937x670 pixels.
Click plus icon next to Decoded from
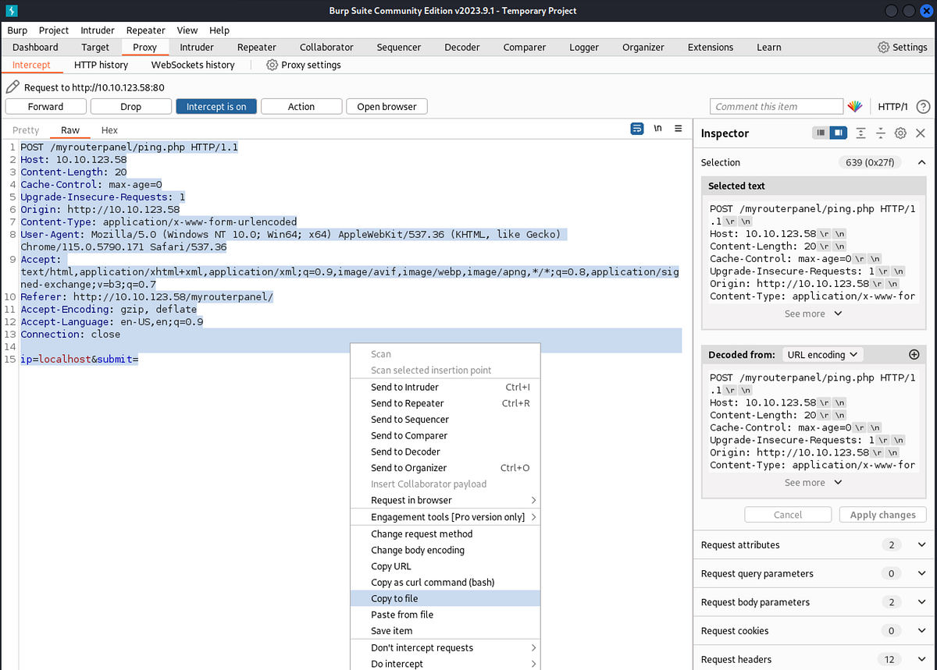(914, 354)
